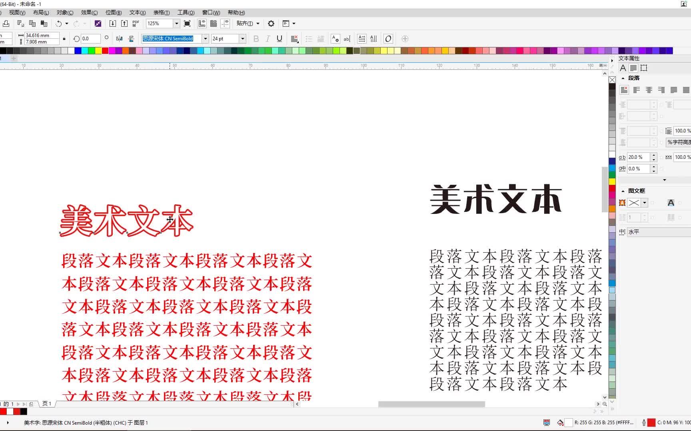Click the edit text 'ab|' icon
The image size is (691, 431).
click(347, 39)
